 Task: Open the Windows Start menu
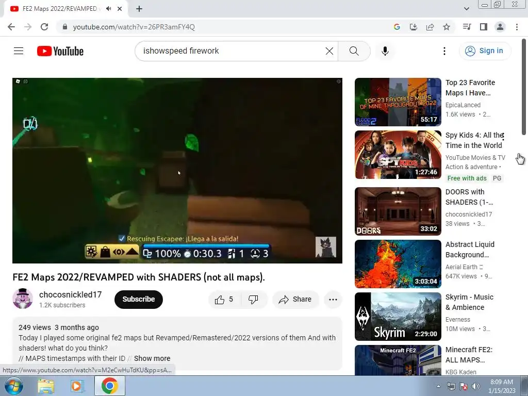click(13, 386)
